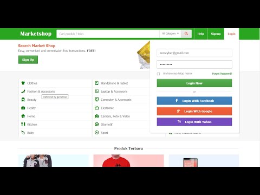Click the Beauty category icon
The image size is (260, 195).
[x=23, y=100]
